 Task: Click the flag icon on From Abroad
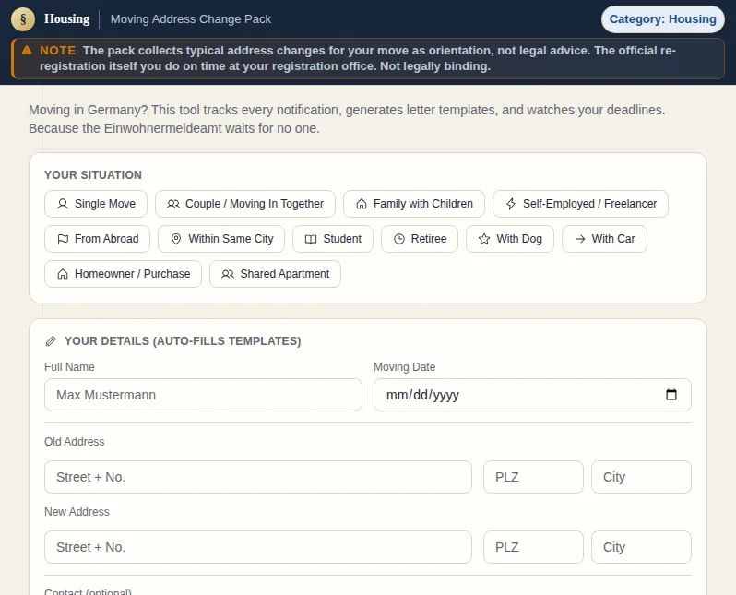point(63,239)
